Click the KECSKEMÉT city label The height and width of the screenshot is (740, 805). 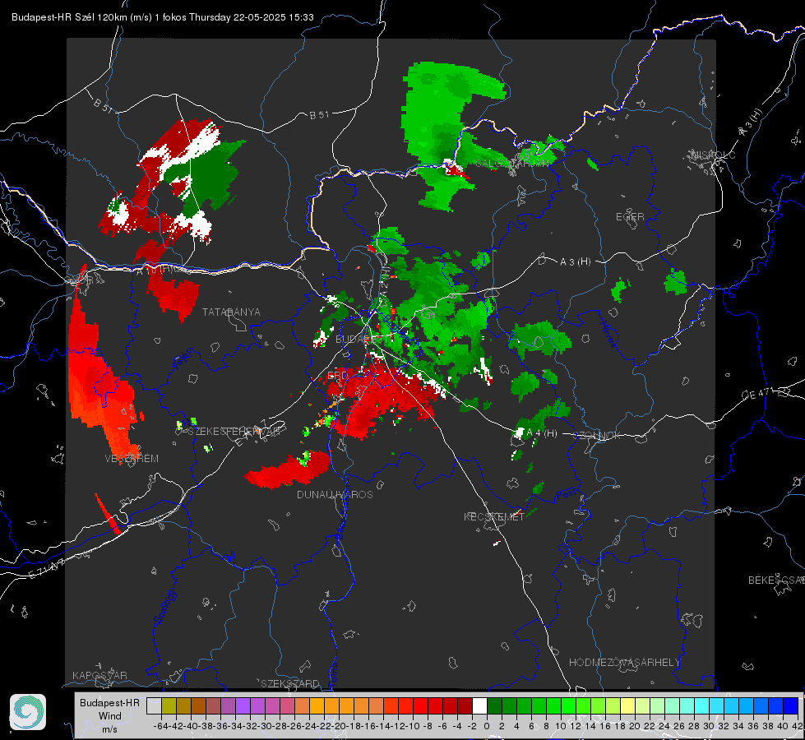[494, 516]
